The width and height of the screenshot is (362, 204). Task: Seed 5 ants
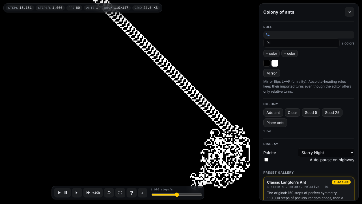pyautogui.click(x=311, y=112)
